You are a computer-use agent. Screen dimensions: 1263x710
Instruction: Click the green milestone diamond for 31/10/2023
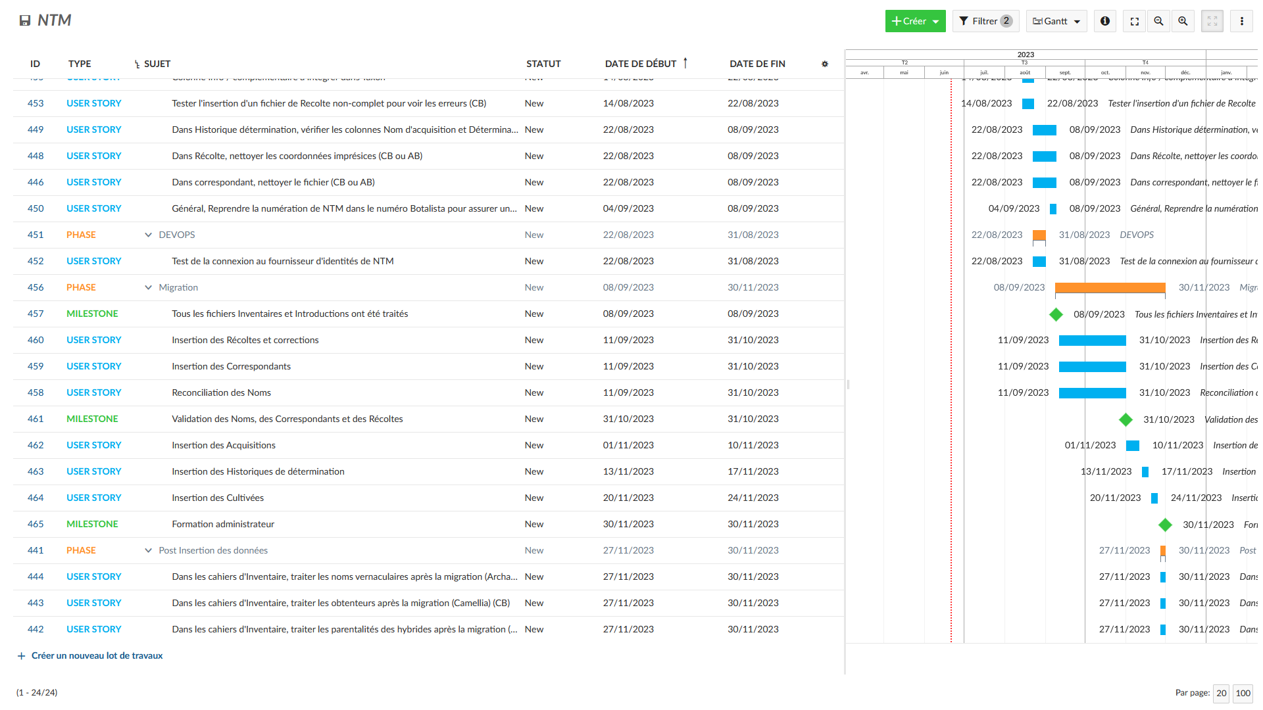pos(1126,419)
